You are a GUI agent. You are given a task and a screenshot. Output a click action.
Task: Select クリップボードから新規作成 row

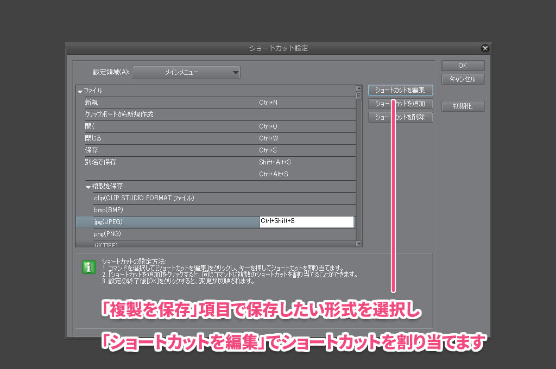(x=163, y=114)
